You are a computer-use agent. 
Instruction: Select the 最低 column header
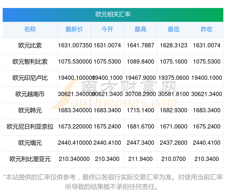click(174, 29)
